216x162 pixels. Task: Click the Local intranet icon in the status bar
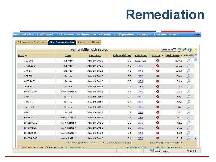coord(152,151)
